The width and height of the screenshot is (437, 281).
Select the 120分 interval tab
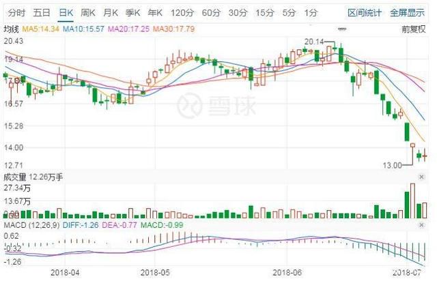[x=182, y=12]
